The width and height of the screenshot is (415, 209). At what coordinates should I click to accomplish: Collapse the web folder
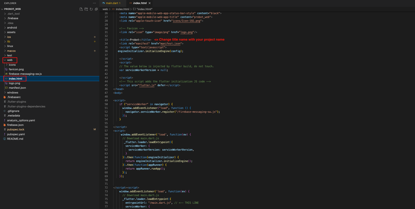[10, 60]
